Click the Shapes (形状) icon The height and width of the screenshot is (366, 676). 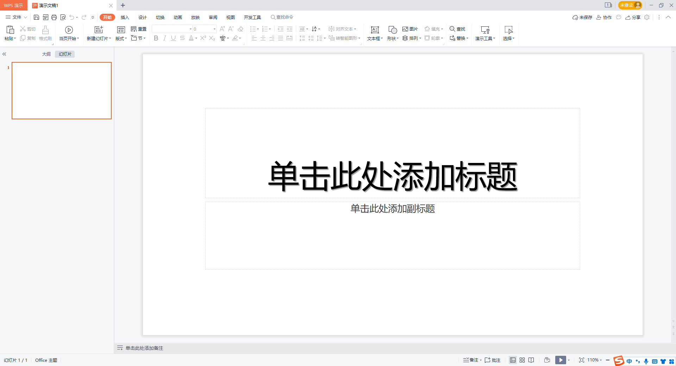coord(393,30)
